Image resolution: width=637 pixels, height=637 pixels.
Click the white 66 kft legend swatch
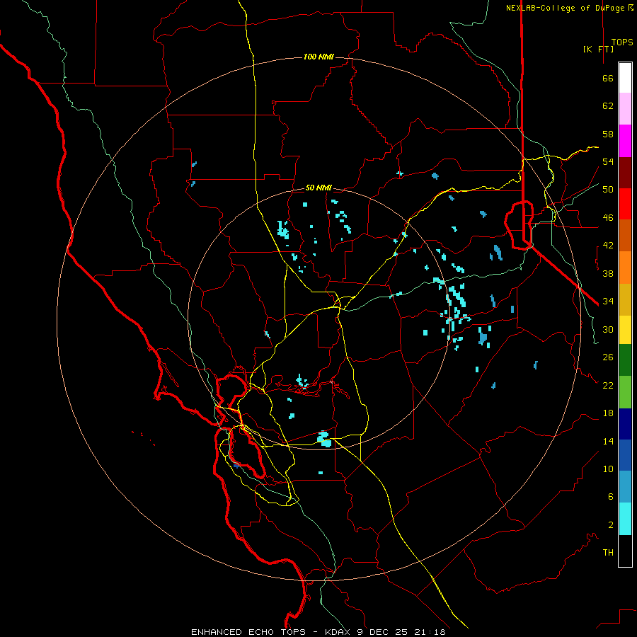point(625,78)
